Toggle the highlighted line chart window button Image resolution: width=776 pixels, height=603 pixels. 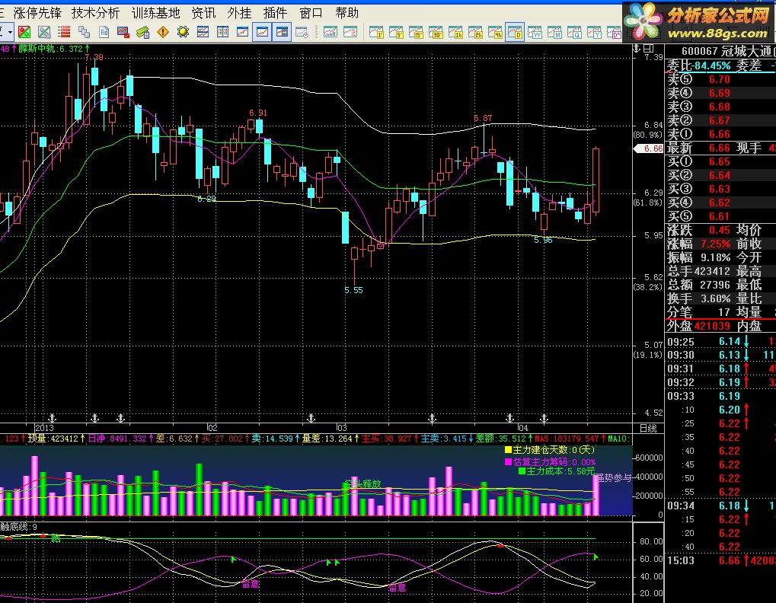tap(262, 33)
